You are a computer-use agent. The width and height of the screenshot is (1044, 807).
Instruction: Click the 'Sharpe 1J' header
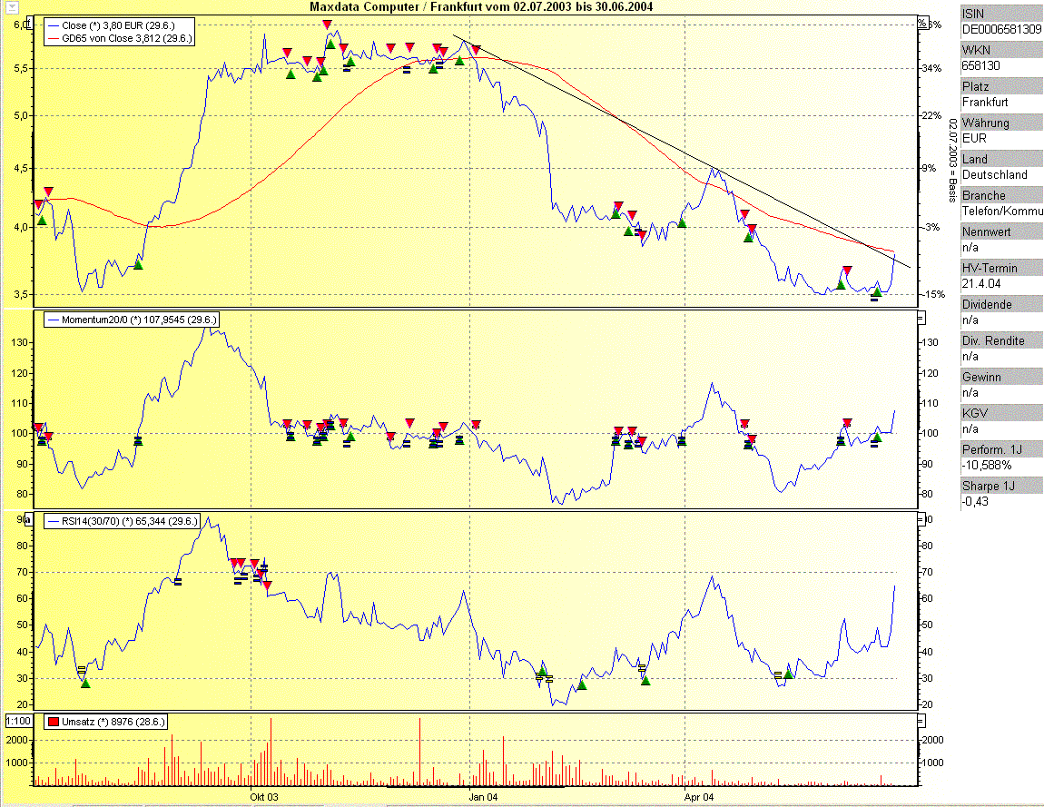pos(1001,486)
